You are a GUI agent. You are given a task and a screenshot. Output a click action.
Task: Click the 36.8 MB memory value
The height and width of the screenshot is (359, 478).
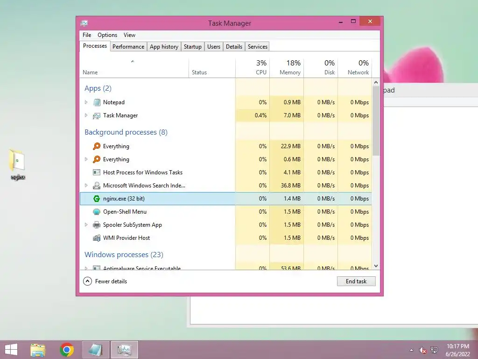pos(290,185)
